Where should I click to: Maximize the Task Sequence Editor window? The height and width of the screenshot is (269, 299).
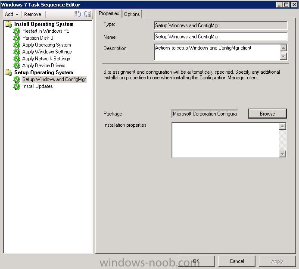tap(287, 4)
